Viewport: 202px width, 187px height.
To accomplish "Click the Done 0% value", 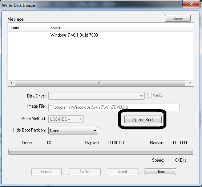I will click(49, 143).
